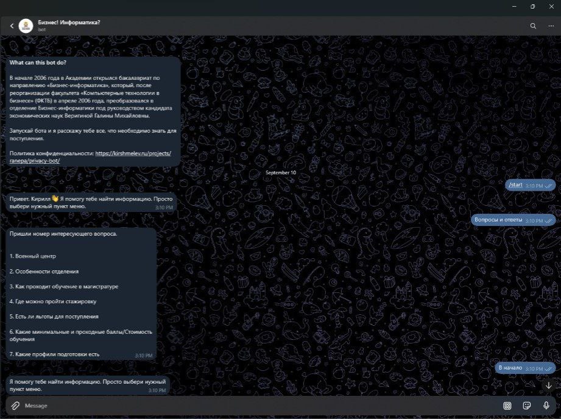Open the bot's avatar profile picture
Screen dimensions: 561x419
[26, 26]
